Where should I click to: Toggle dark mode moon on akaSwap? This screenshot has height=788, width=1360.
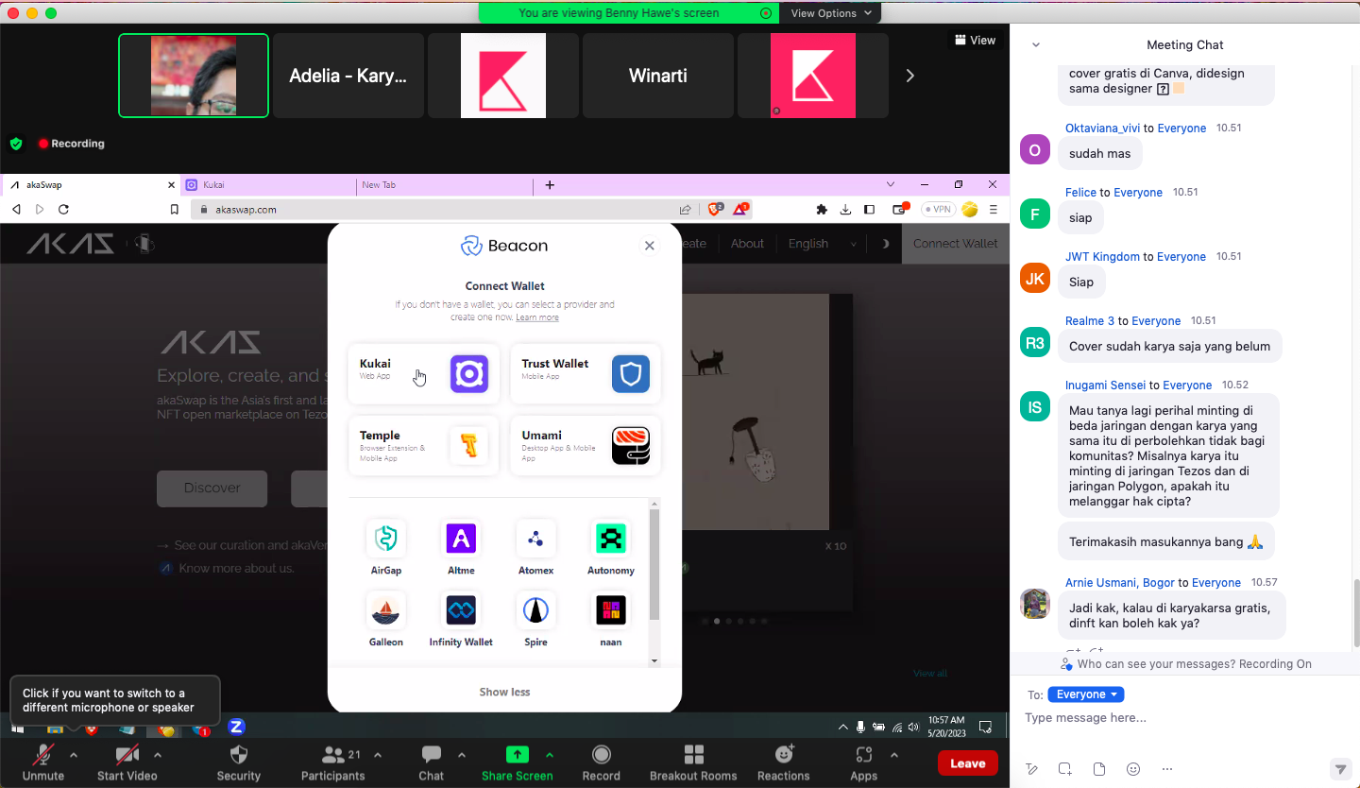pos(885,243)
